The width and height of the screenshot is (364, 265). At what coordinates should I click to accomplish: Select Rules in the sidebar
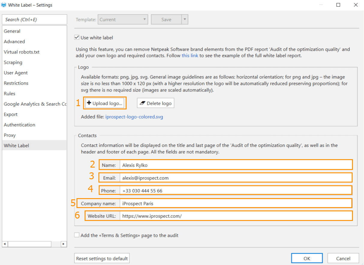pos(34,94)
